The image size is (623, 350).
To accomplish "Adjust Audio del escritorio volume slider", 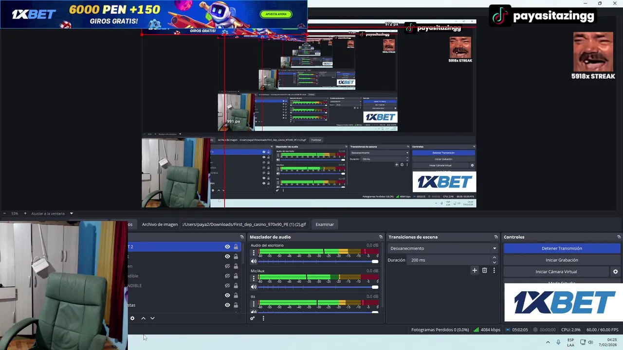I will [x=318, y=262].
